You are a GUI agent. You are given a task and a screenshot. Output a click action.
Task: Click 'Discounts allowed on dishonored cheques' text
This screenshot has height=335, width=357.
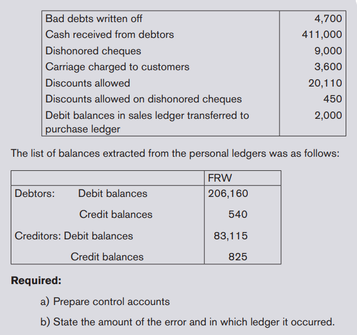[x=144, y=99]
